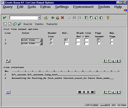Uncheck Page header for line 1
Image resolution: width=128 pixels, height=108 pixels.
[x=99, y=40]
